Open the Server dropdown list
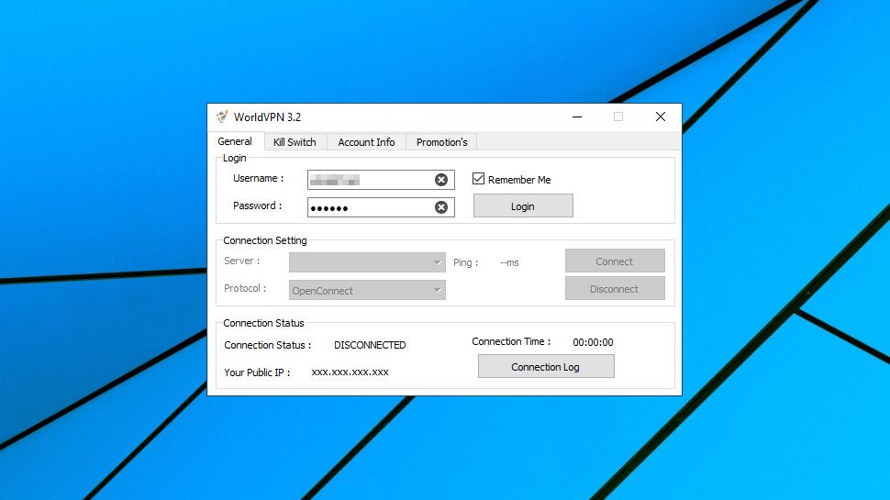The width and height of the screenshot is (890, 500). [438, 262]
